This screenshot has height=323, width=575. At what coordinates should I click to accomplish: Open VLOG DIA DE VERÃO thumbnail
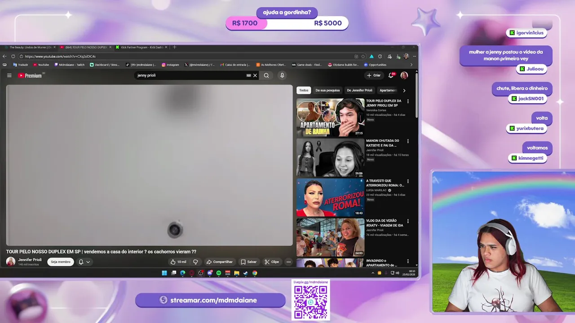tap(330, 237)
